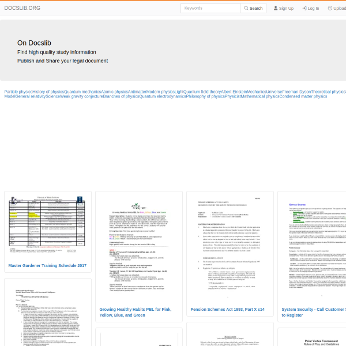Open the Sign Up link
The width and height of the screenshot is (346, 346).
point(284,8)
